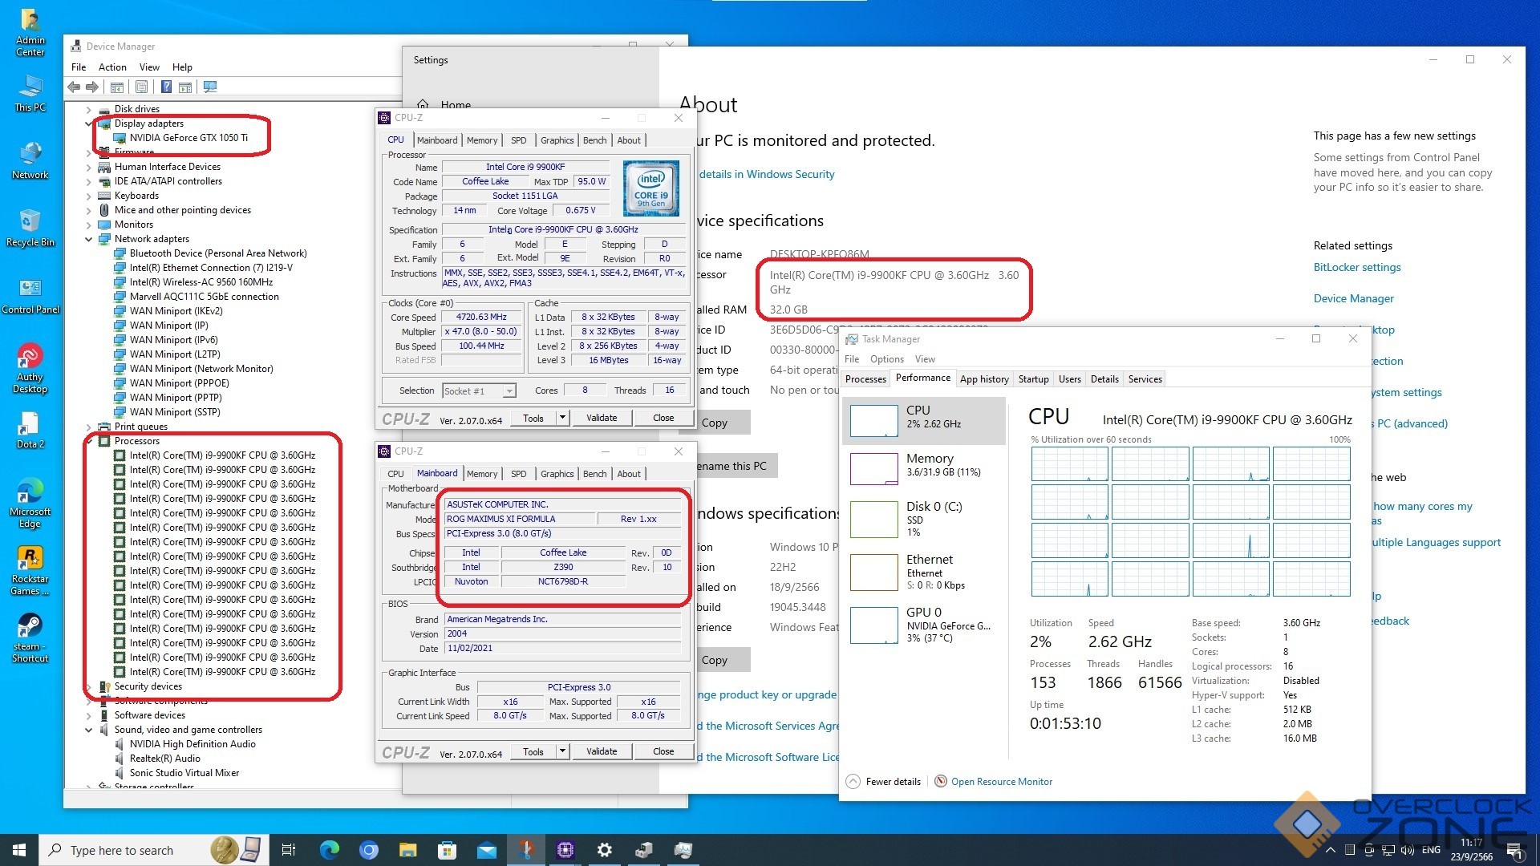Screen dimensions: 1540x866
Task: Switch to App history tab
Action: point(983,379)
